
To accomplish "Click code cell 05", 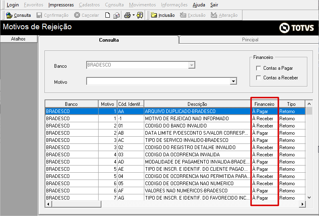I will pos(131,184).
